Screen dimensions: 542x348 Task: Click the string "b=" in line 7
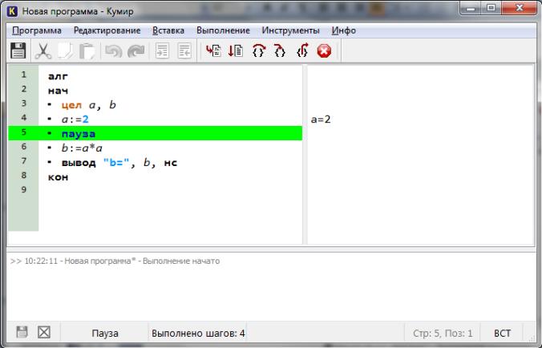tap(116, 163)
